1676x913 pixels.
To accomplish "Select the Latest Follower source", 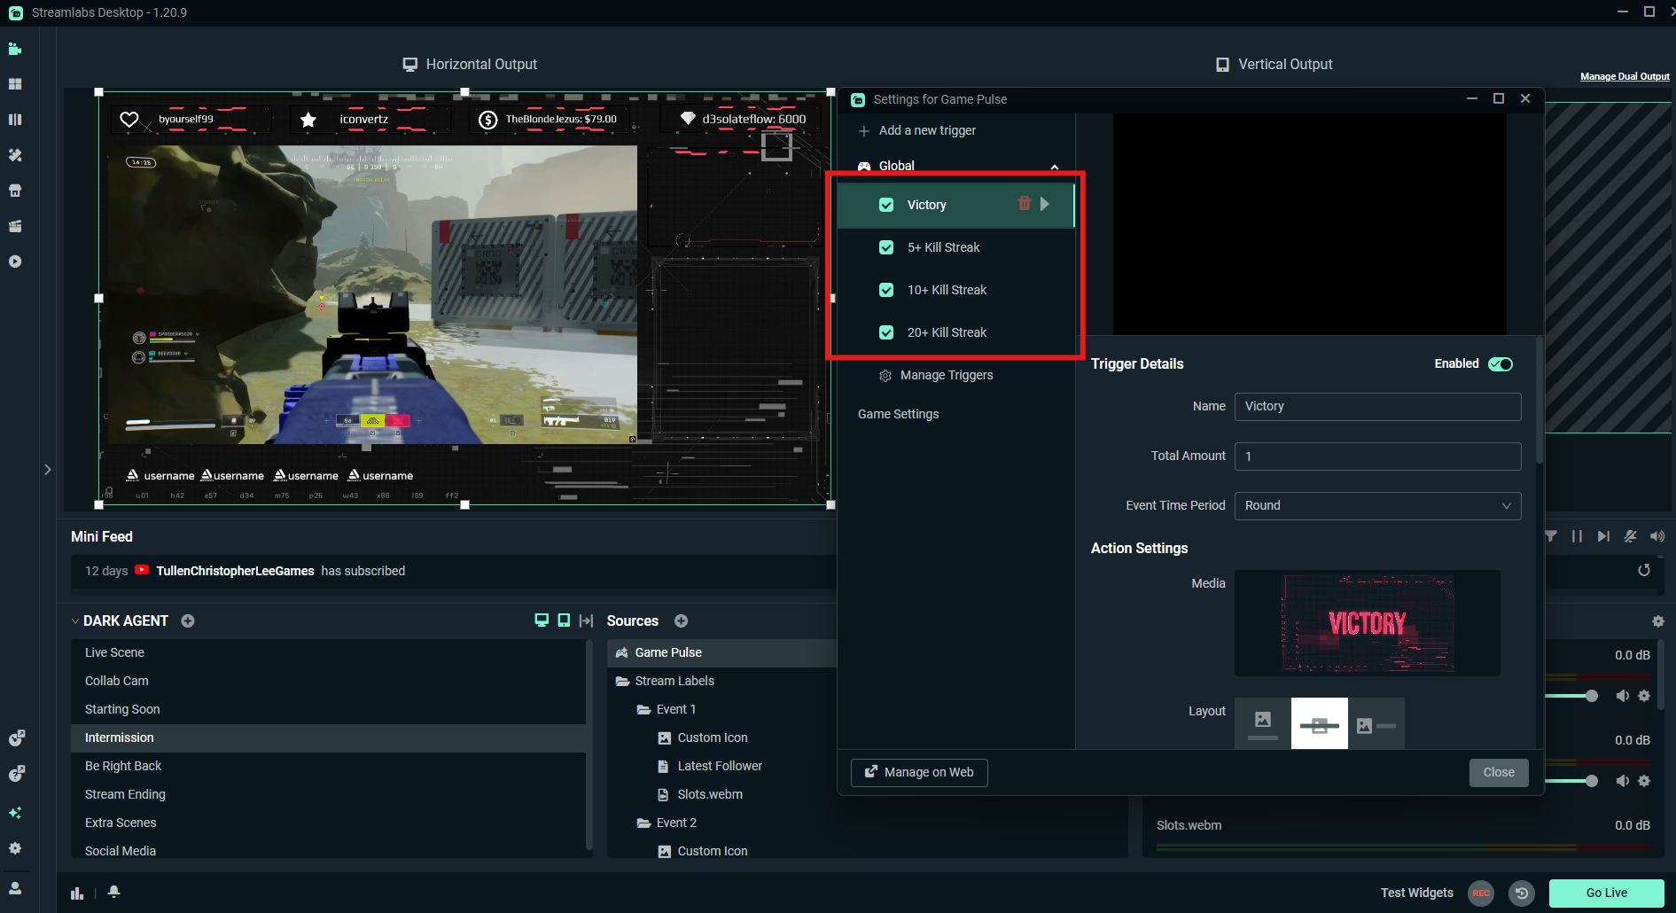I will pyautogui.click(x=721, y=766).
